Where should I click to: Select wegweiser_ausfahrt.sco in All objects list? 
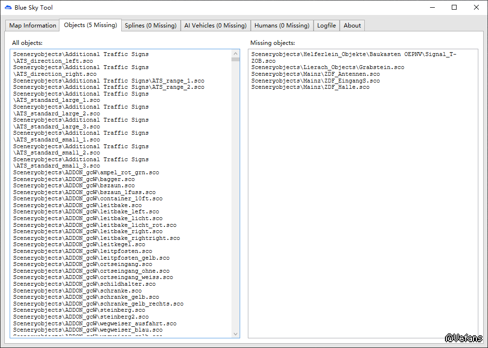pyautogui.click(x=95, y=323)
